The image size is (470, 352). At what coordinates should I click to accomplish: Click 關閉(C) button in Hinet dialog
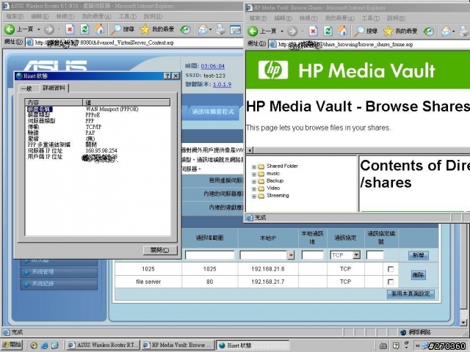160,250
